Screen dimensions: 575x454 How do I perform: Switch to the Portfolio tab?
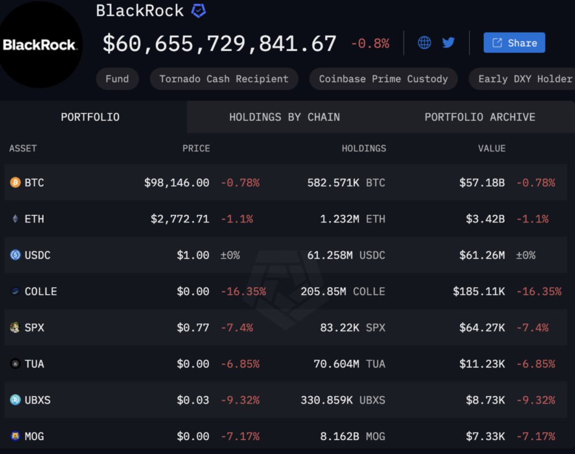[x=90, y=117]
